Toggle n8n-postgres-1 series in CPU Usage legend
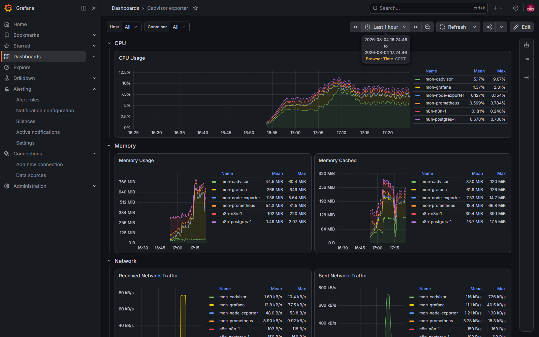Image resolution: width=539 pixels, height=337 pixels. (440, 119)
